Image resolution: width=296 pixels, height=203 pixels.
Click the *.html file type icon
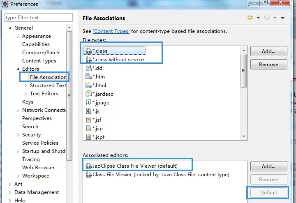[88, 85]
